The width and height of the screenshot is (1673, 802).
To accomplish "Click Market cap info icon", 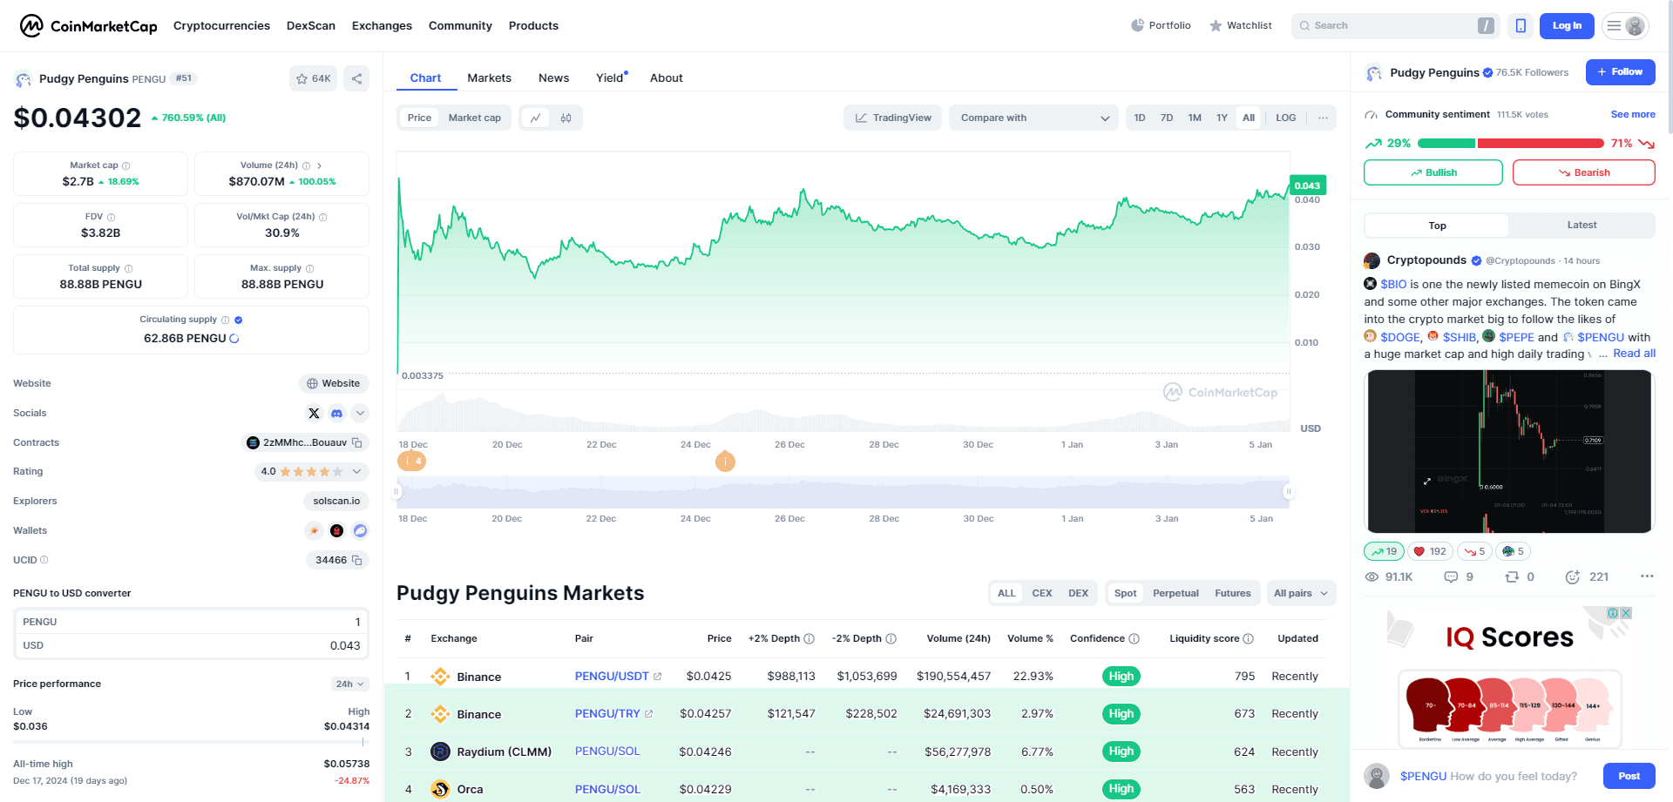I will coord(126,165).
